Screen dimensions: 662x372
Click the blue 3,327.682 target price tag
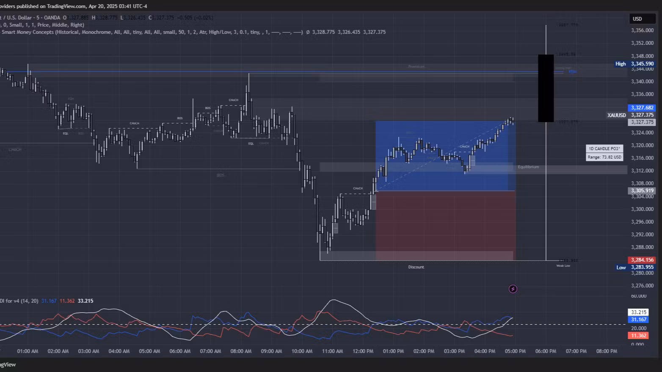click(x=642, y=108)
